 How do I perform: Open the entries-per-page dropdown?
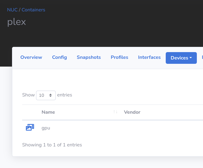(46, 95)
